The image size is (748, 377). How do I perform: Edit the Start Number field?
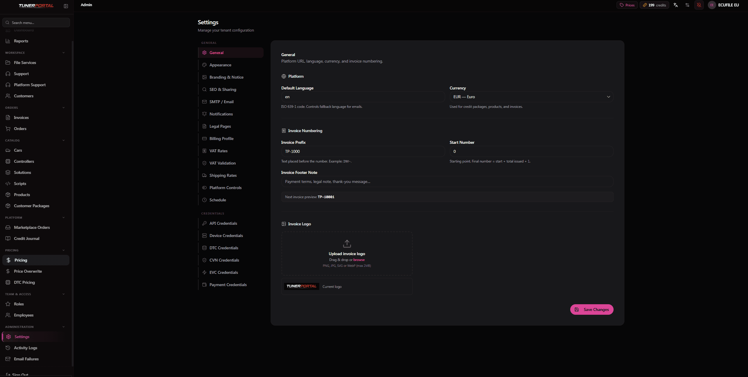(531, 151)
